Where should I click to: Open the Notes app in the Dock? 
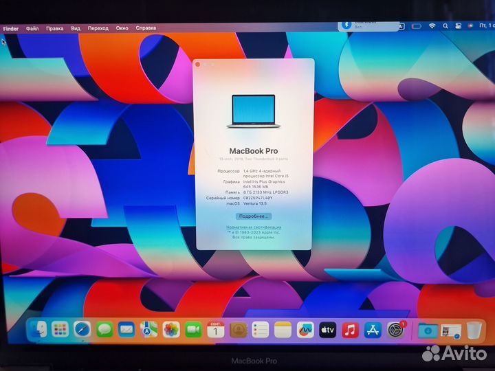tap(283, 330)
